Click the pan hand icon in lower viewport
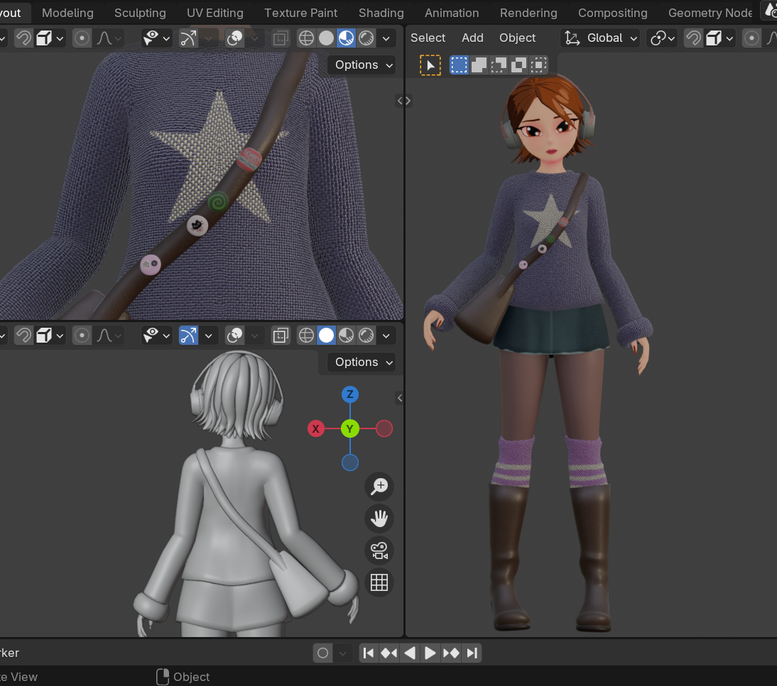The image size is (777, 686). (379, 518)
